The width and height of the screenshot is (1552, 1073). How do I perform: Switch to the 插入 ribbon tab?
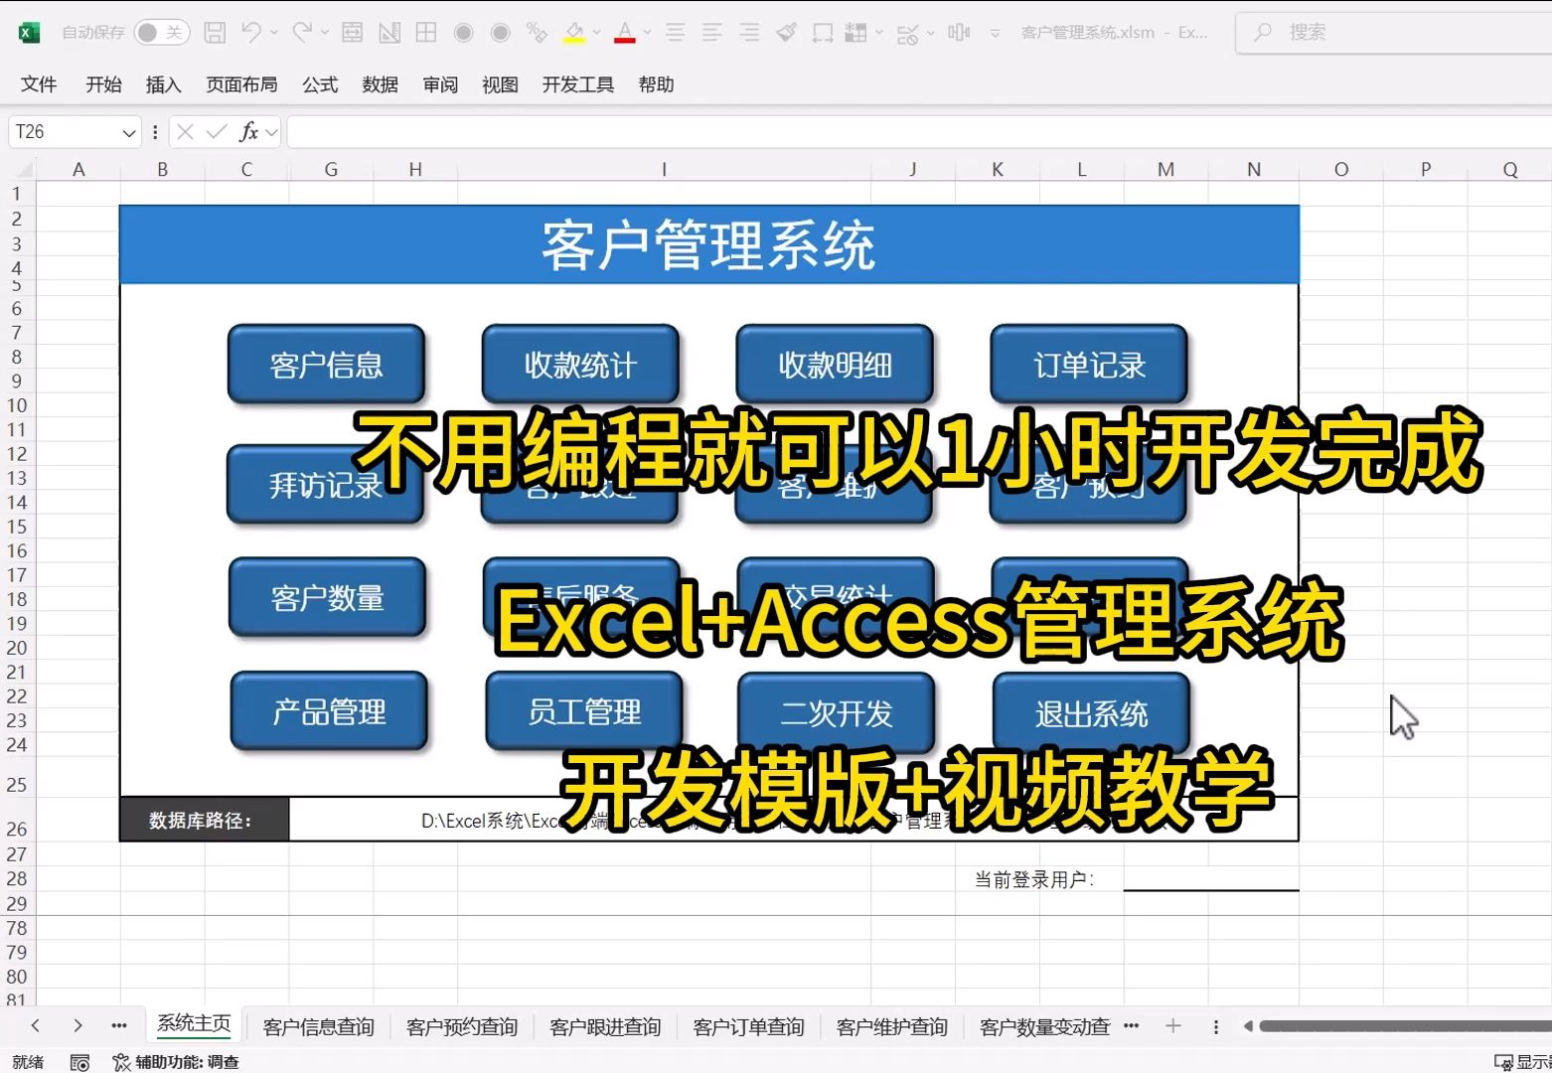coord(163,84)
